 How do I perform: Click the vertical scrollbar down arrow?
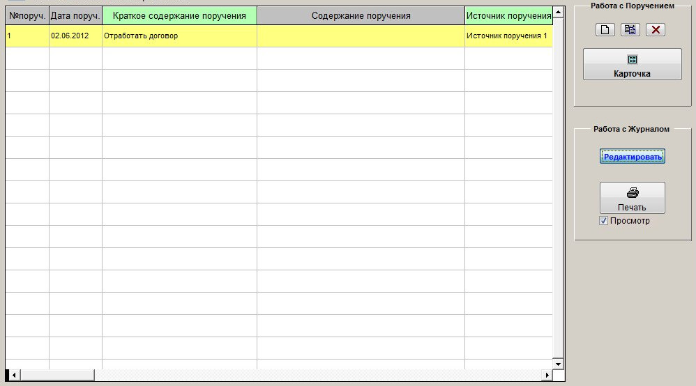(x=559, y=364)
